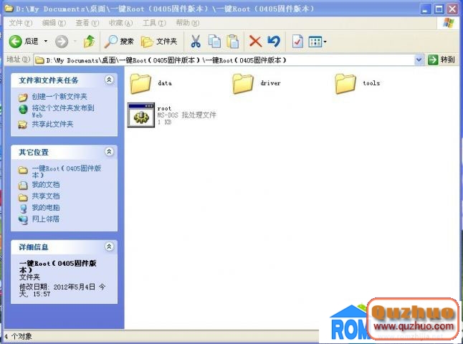Image resolution: width=463 pixels, height=344 pixels.
Task: Open 我的电脑 link
Action: pos(45,208)
